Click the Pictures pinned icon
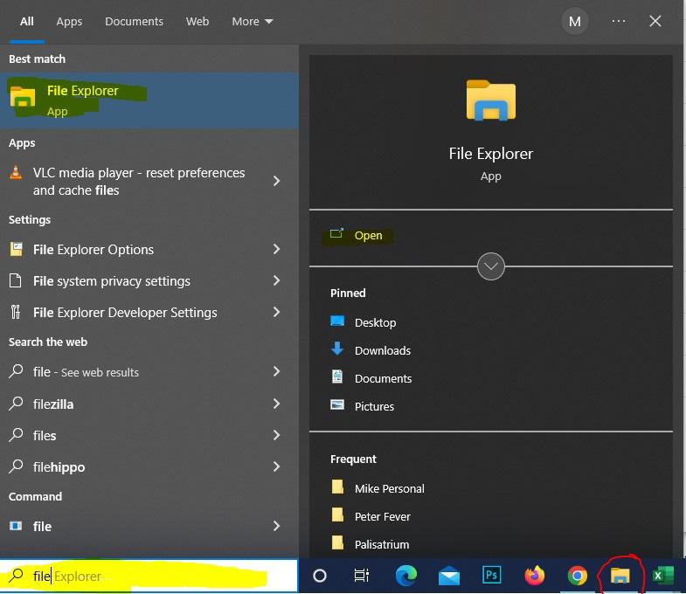The width and height of the screenshot is (686, 594). pyautogui.click(x=337, y=404)
